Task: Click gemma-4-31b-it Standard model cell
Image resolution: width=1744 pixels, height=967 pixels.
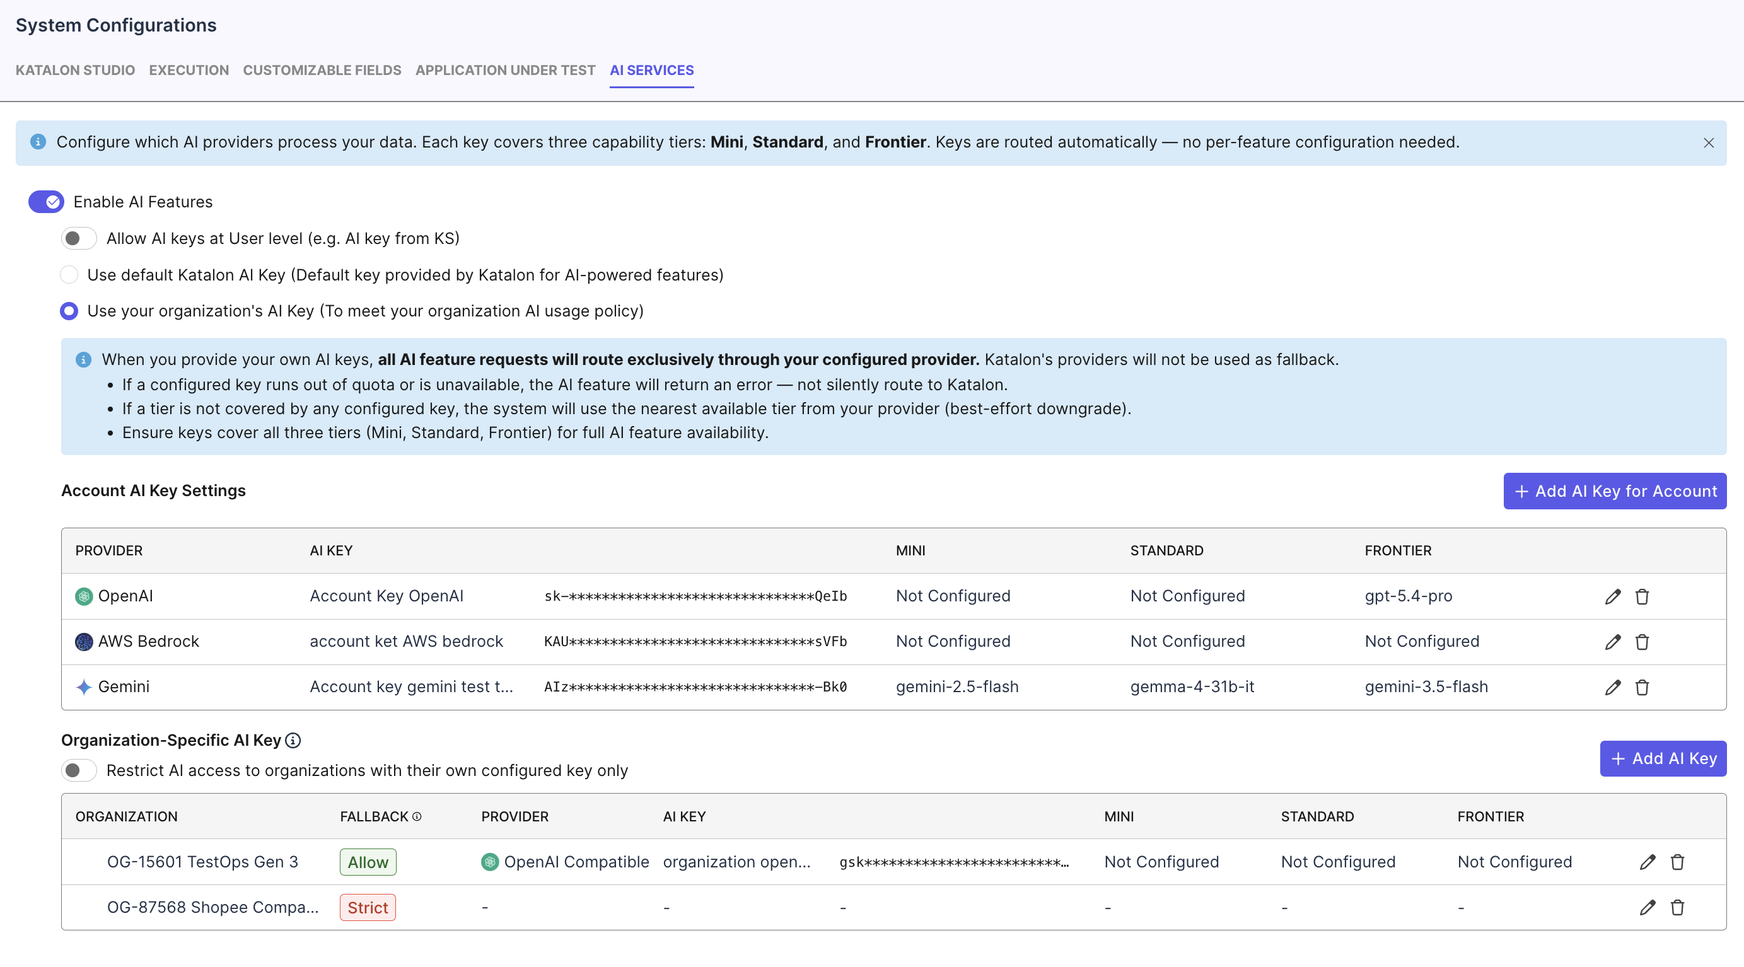Action: pos(1192,687)
